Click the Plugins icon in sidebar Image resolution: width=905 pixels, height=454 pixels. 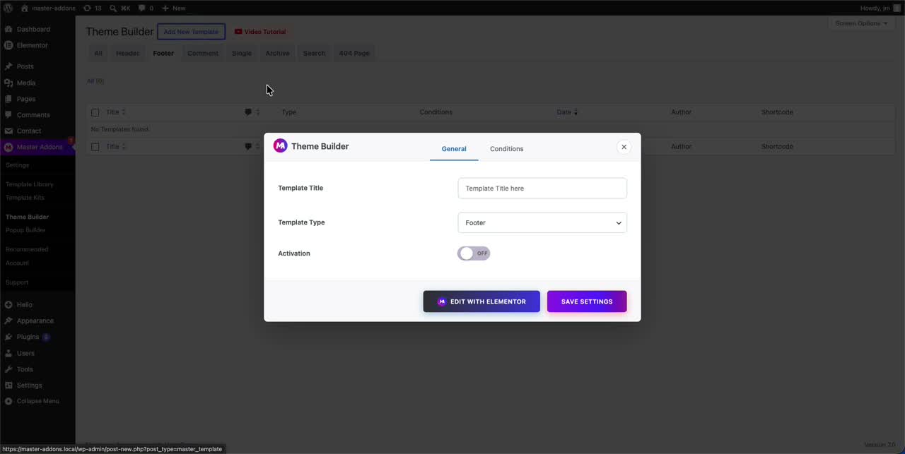[8, 337]
